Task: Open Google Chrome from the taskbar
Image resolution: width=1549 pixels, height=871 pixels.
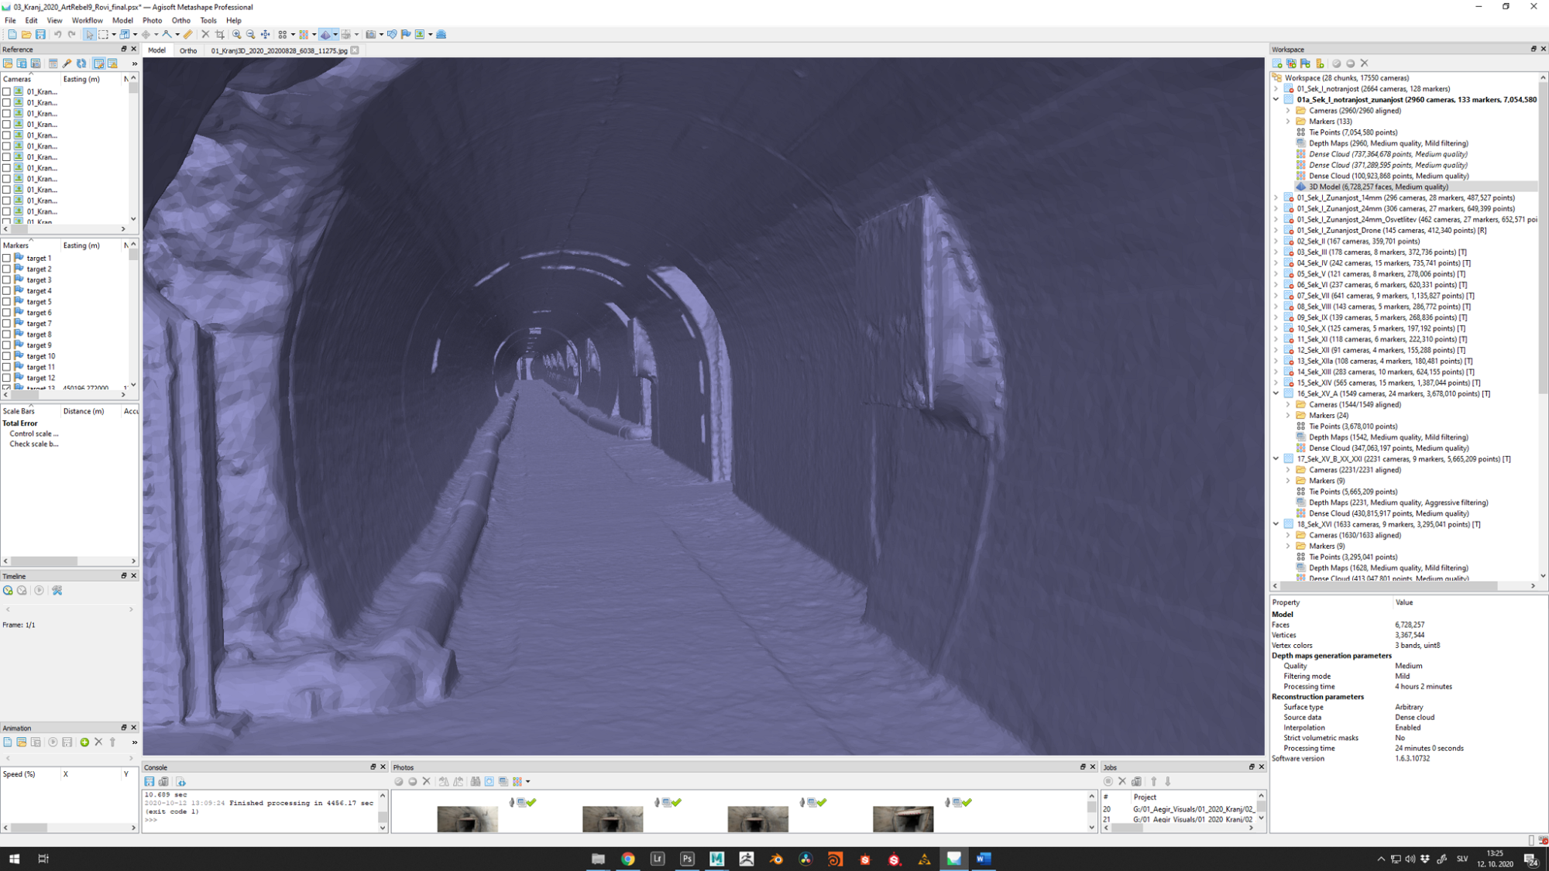Action: click(x=627, y=859)
